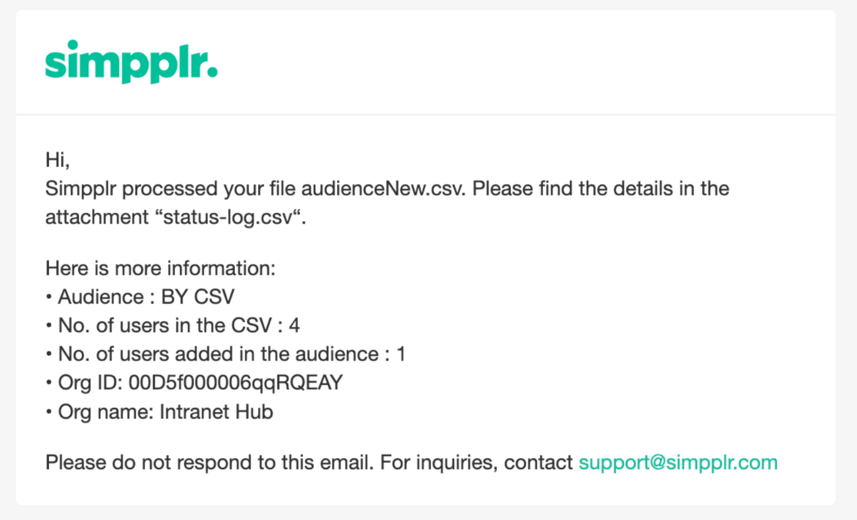This screenshot has width=857, height=520.
Task: Click the "Org name:" label
Action: click(x=106, y=412)
